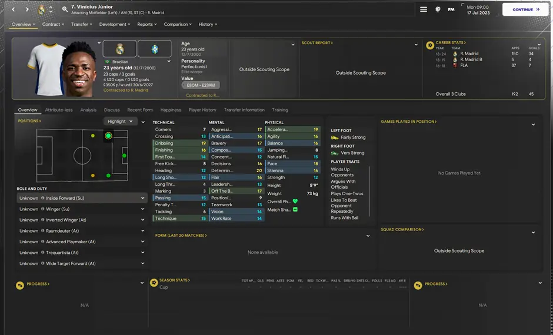Switch to the Analysis tab
Image resolution: width=553 pixels, height=335 pixels.
[x=88, y=110]
